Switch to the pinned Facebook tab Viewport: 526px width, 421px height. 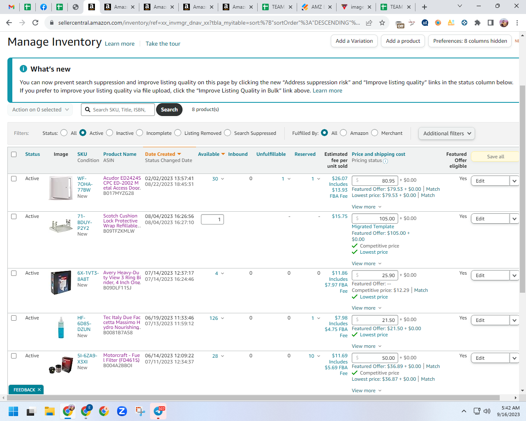point(43,7)
